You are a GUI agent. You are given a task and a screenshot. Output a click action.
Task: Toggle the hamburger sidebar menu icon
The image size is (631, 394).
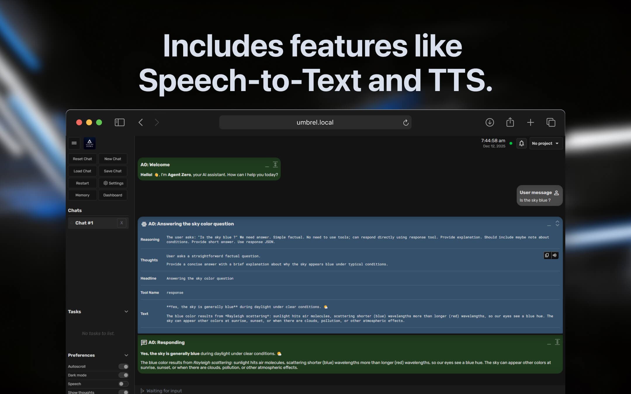pos(74,143)
